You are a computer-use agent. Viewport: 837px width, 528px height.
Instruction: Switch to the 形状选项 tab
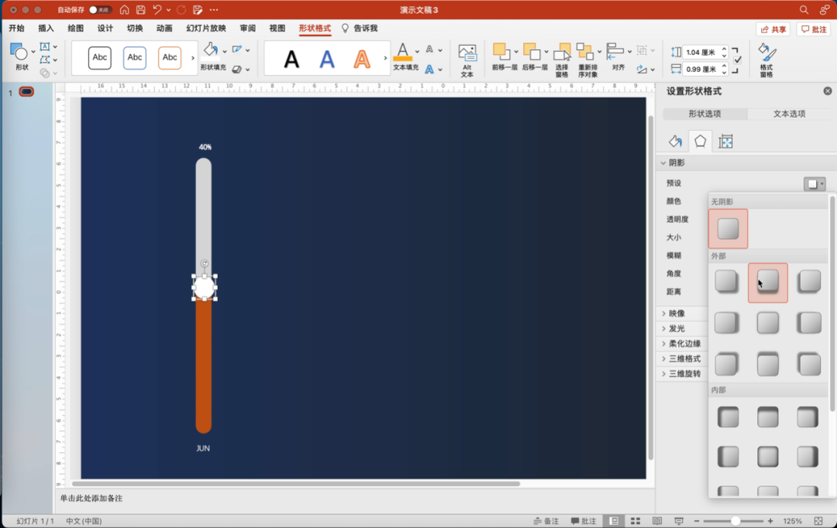704,114
